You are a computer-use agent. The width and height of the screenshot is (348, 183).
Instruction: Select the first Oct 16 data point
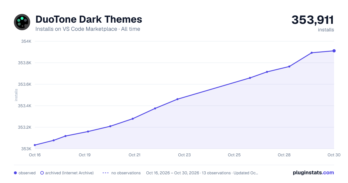pyautogui.click(x=35, y=145)
